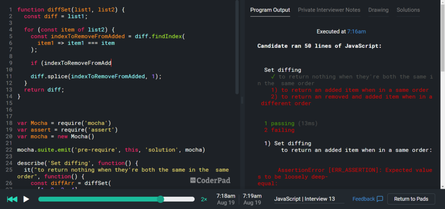Rewind playback to the start
Screen dimensions: 445x209
pyautogui.click(x=12, y=199)
